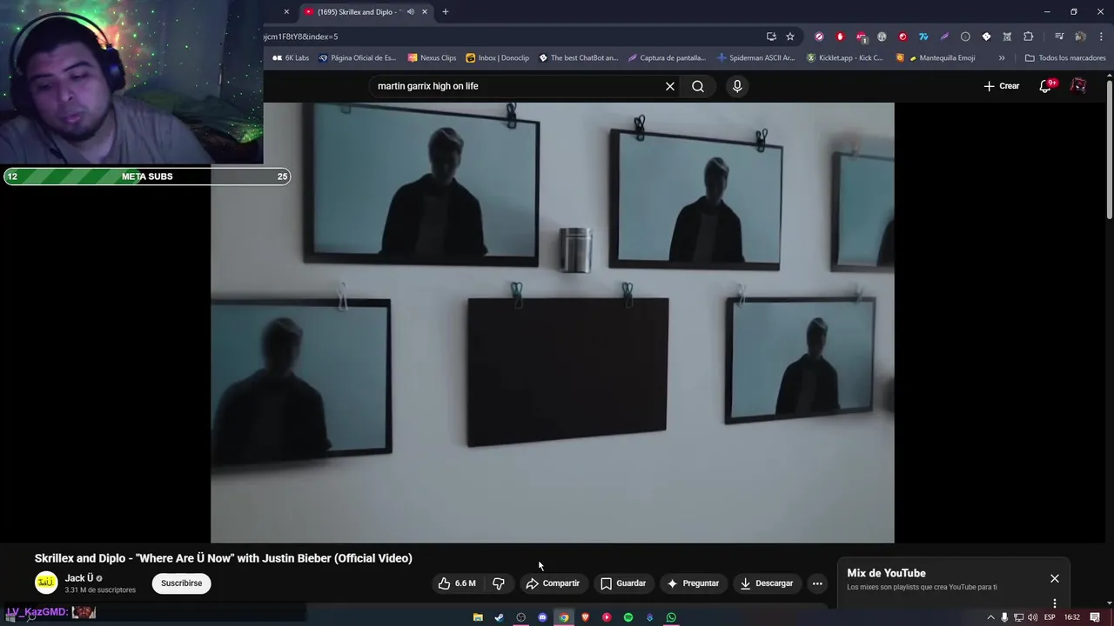This screenshot has width=1114, height=626.
Task: Click the META SUBS progress bar
Action: point(146,176)
